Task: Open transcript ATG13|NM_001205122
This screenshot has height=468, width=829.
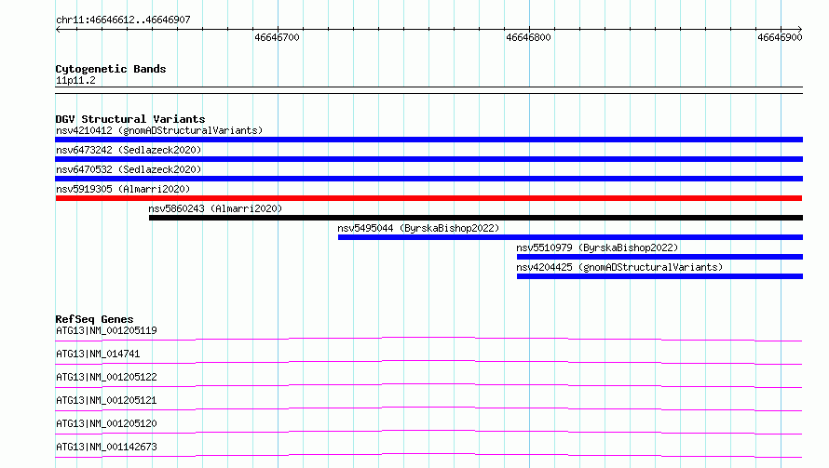Action: click(106, 377)
